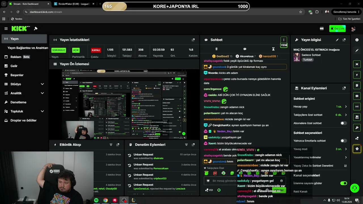
Task: Open Yayın Bağlantısı ve Anahtarı page
Action: click(28, 48)
